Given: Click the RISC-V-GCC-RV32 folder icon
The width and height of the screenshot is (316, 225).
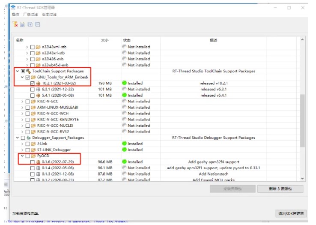Looking at the screenshot, I should pos(33,132).
